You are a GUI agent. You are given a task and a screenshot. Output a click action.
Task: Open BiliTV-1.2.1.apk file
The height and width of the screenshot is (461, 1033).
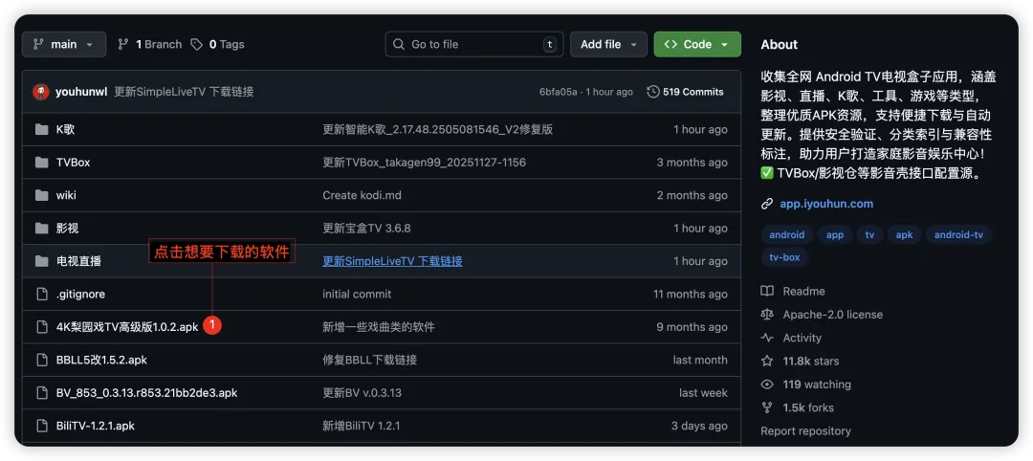(x=96, y=427)
